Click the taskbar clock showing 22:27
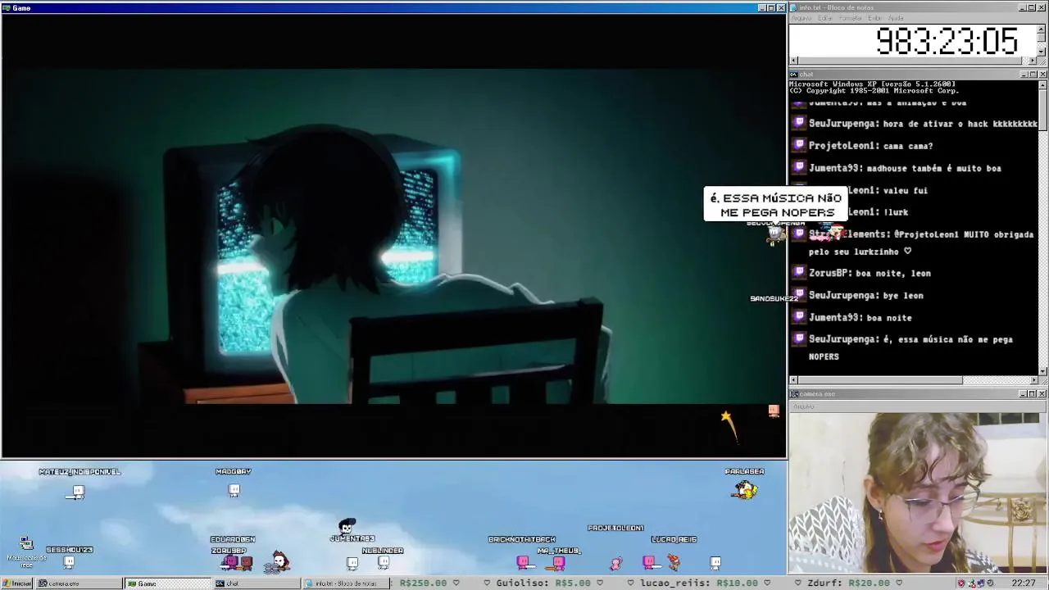 [1023, 583]
